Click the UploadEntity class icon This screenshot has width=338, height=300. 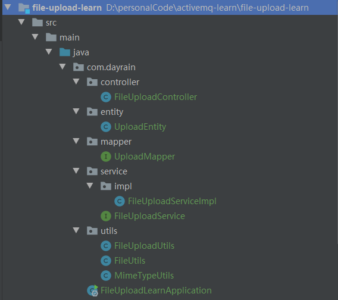point(106,127)
